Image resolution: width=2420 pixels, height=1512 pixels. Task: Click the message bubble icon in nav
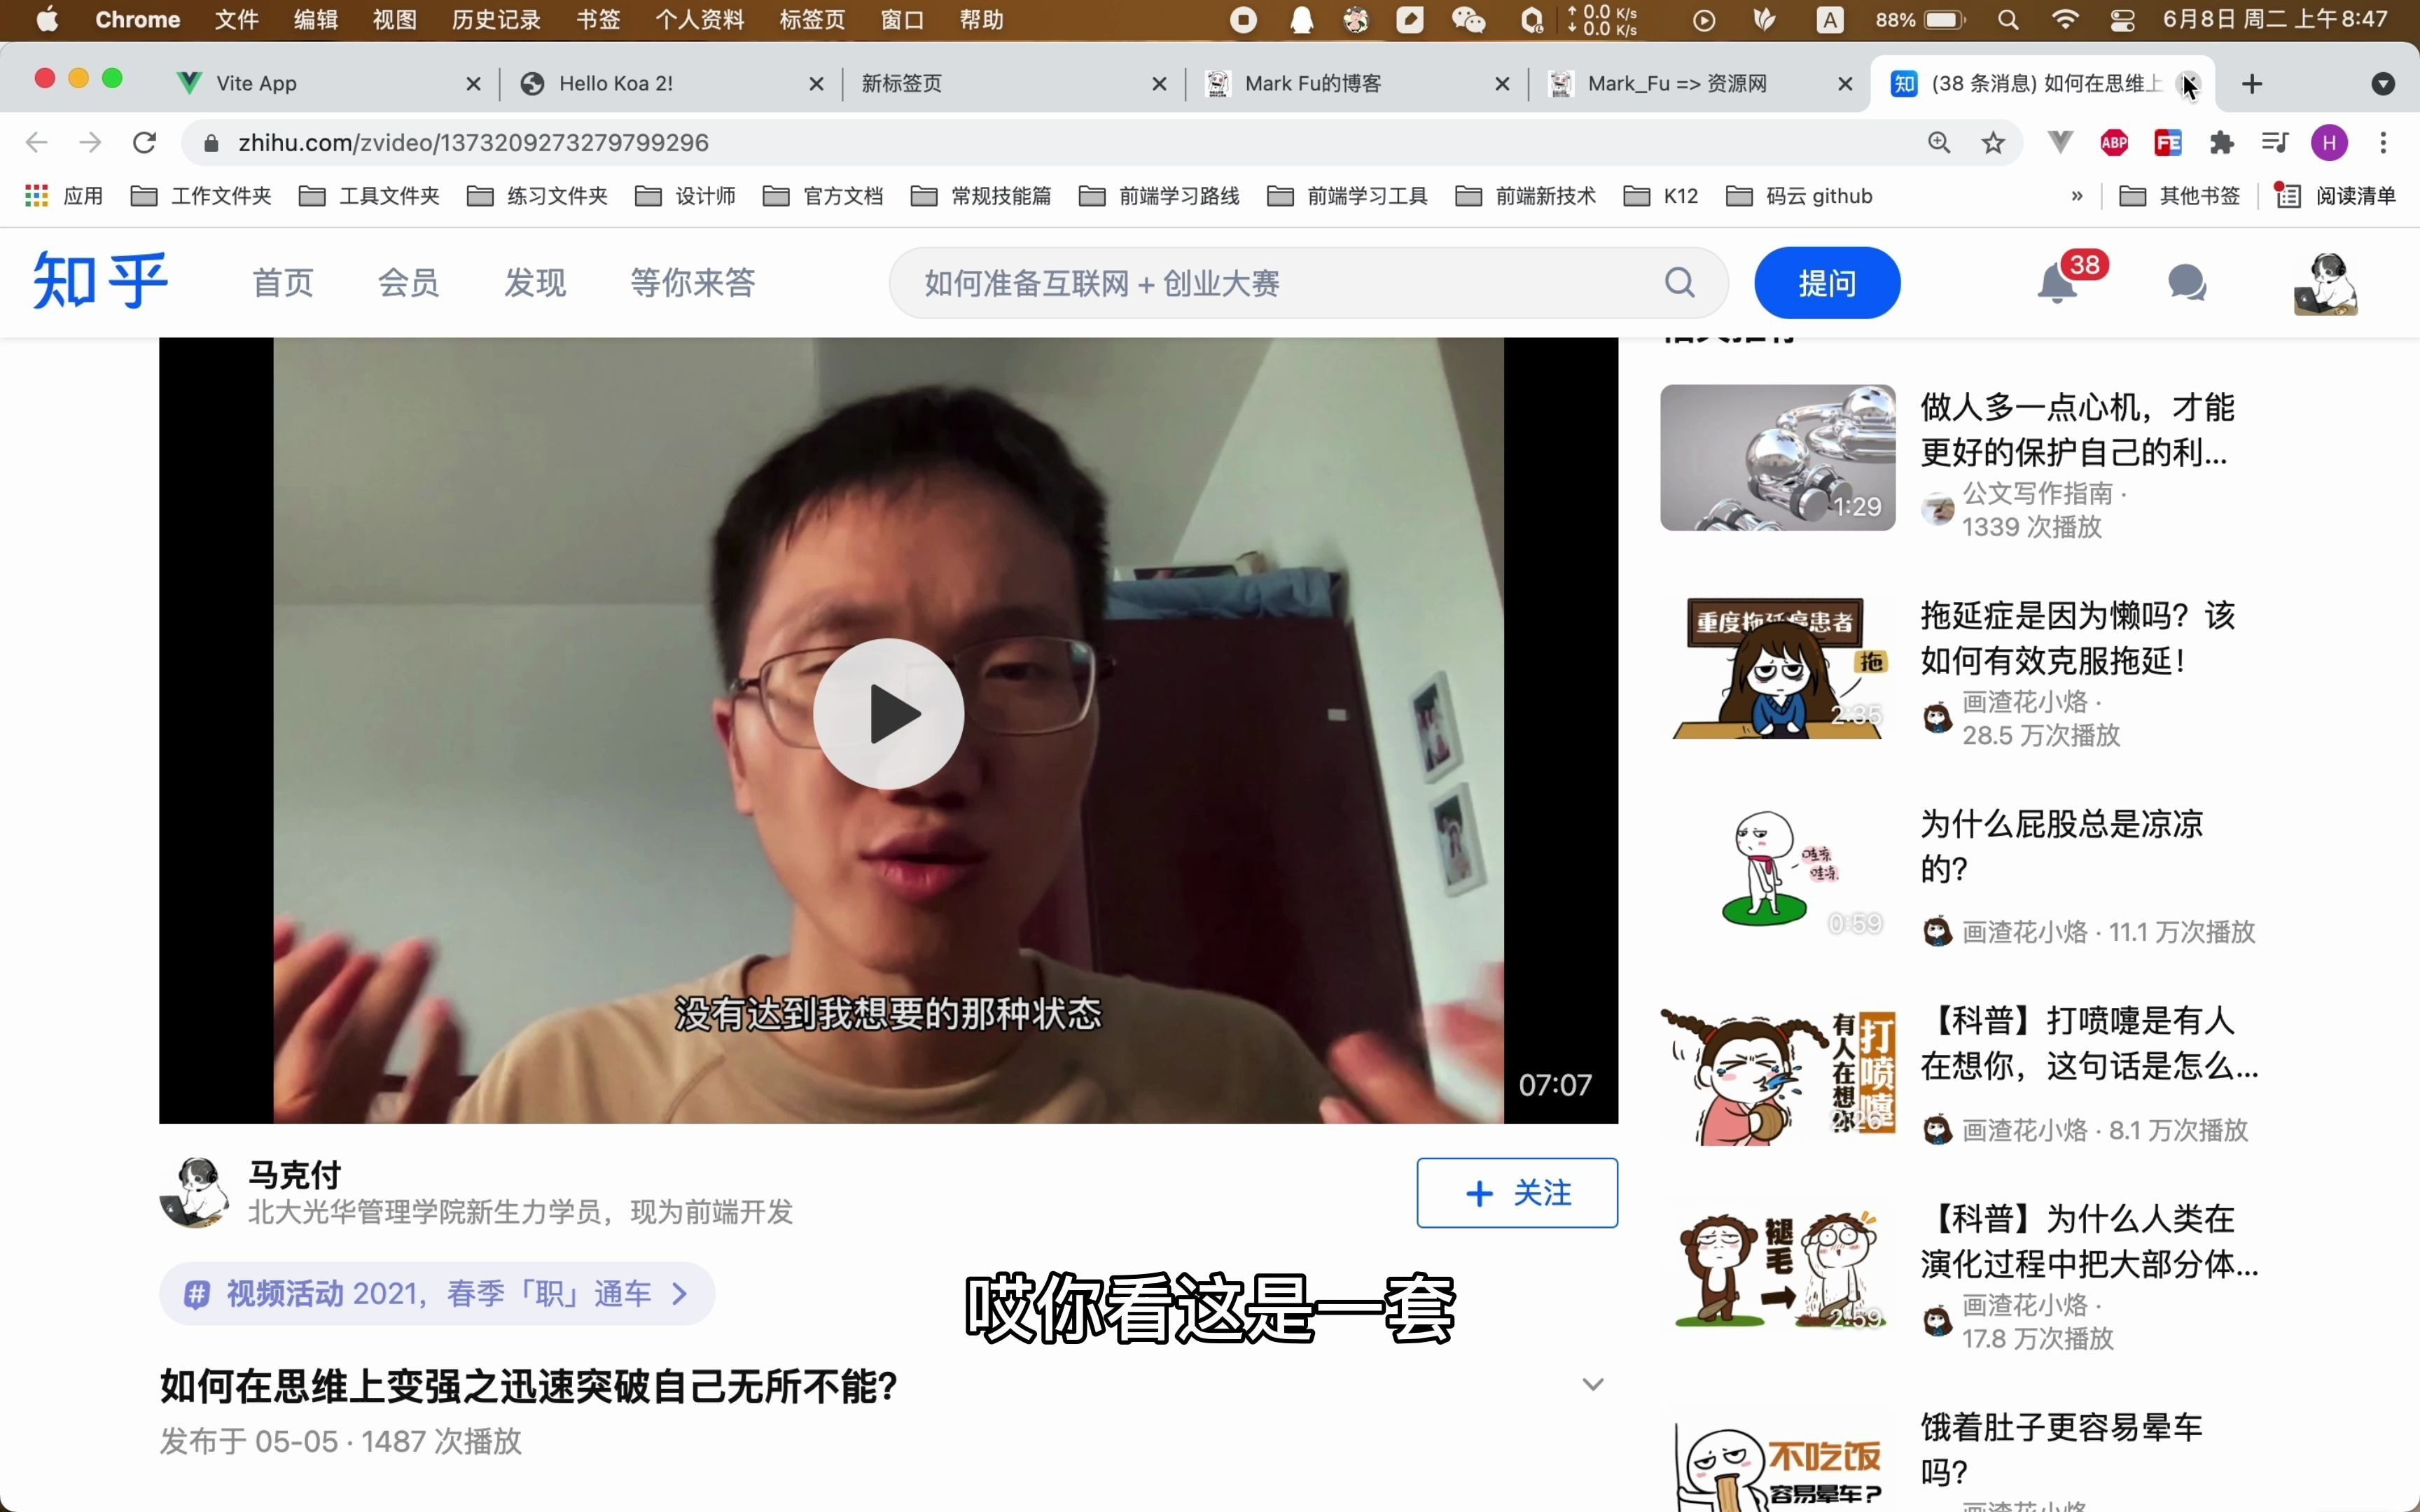[2187, 282]
